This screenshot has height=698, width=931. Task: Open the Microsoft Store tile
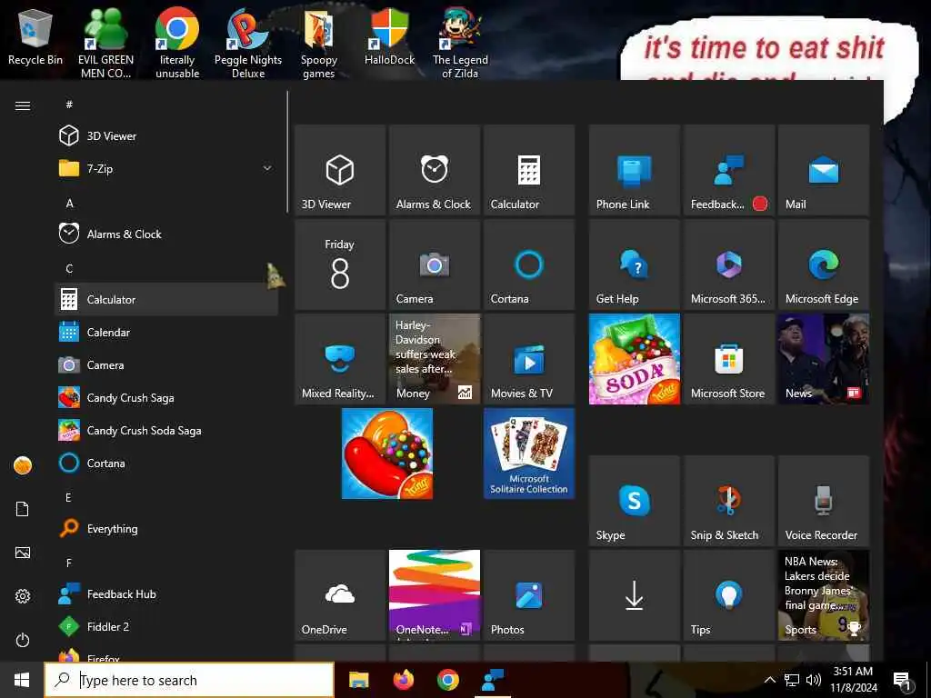point(728,358)
